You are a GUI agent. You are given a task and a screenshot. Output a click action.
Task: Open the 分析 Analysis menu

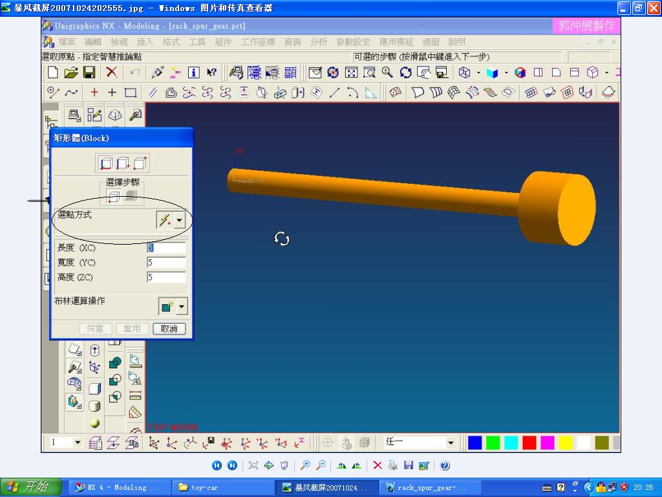[319, 42]
